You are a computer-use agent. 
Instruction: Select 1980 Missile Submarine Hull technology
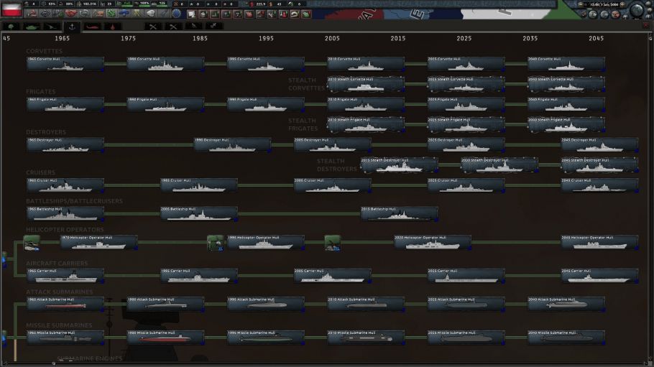point(165,337)
